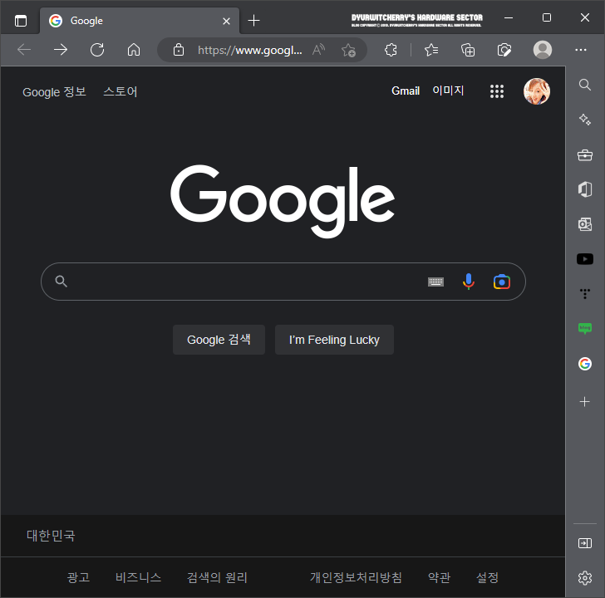
Task: Click the address bar URL text
Action: coord(249,50)
